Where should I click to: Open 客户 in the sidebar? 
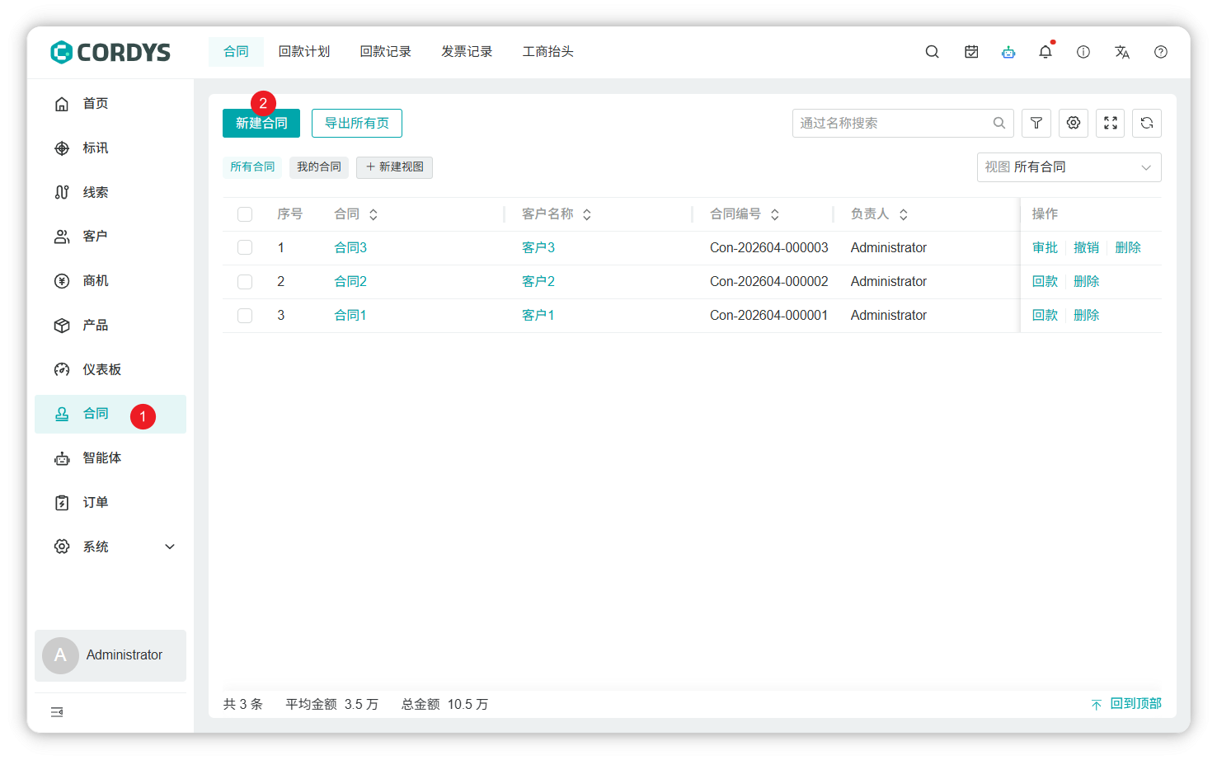pyautogui.click(x=110, y=237)
